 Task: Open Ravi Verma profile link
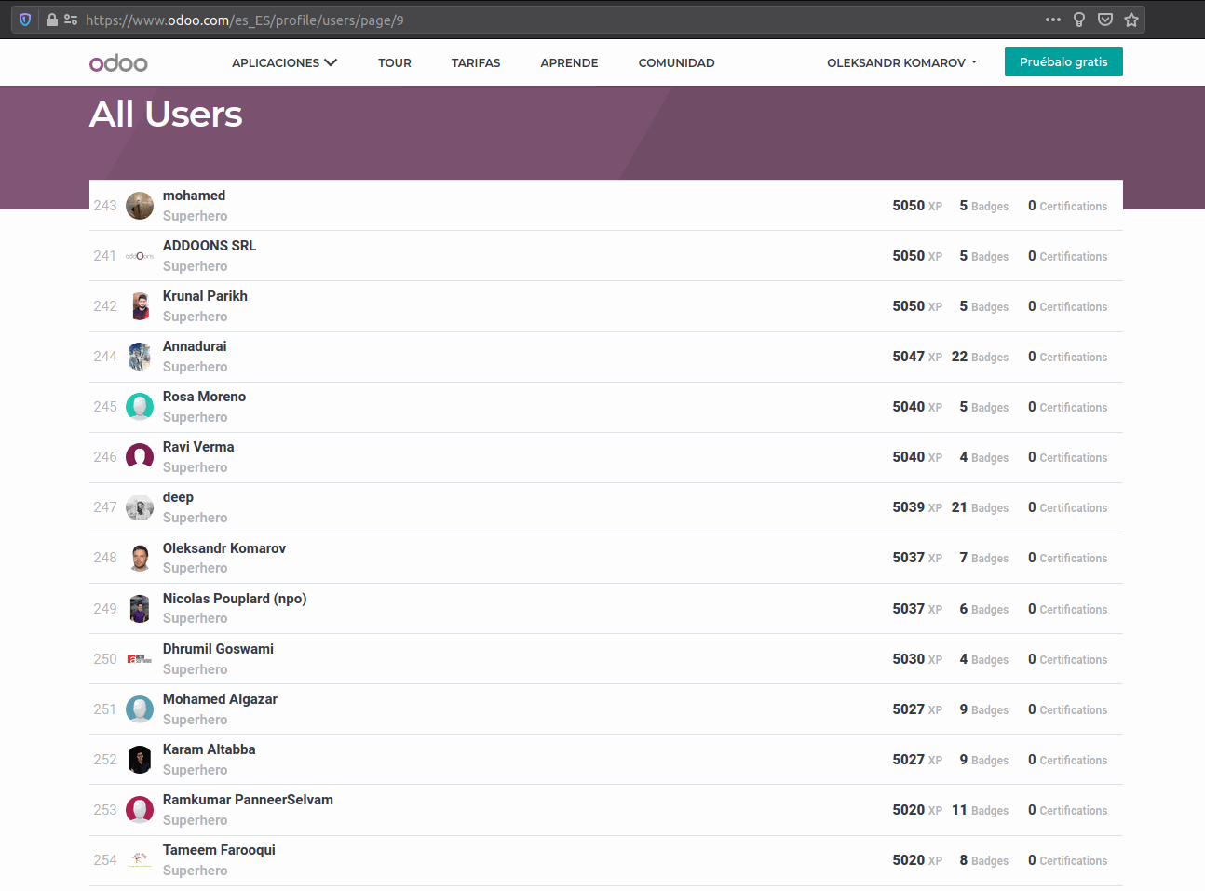coord(198,447)
